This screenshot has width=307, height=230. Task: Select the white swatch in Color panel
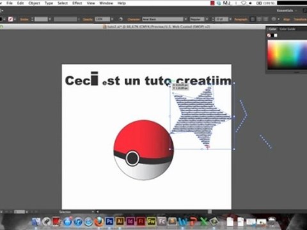click(x=276, y=35)
